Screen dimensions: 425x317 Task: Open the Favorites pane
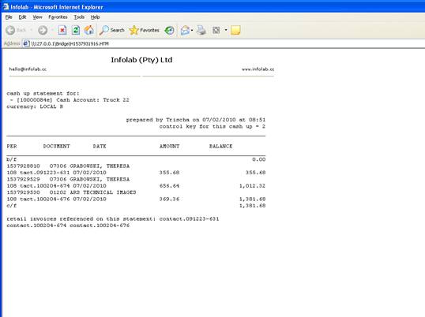pyautogui.click(x=144, y=30)
